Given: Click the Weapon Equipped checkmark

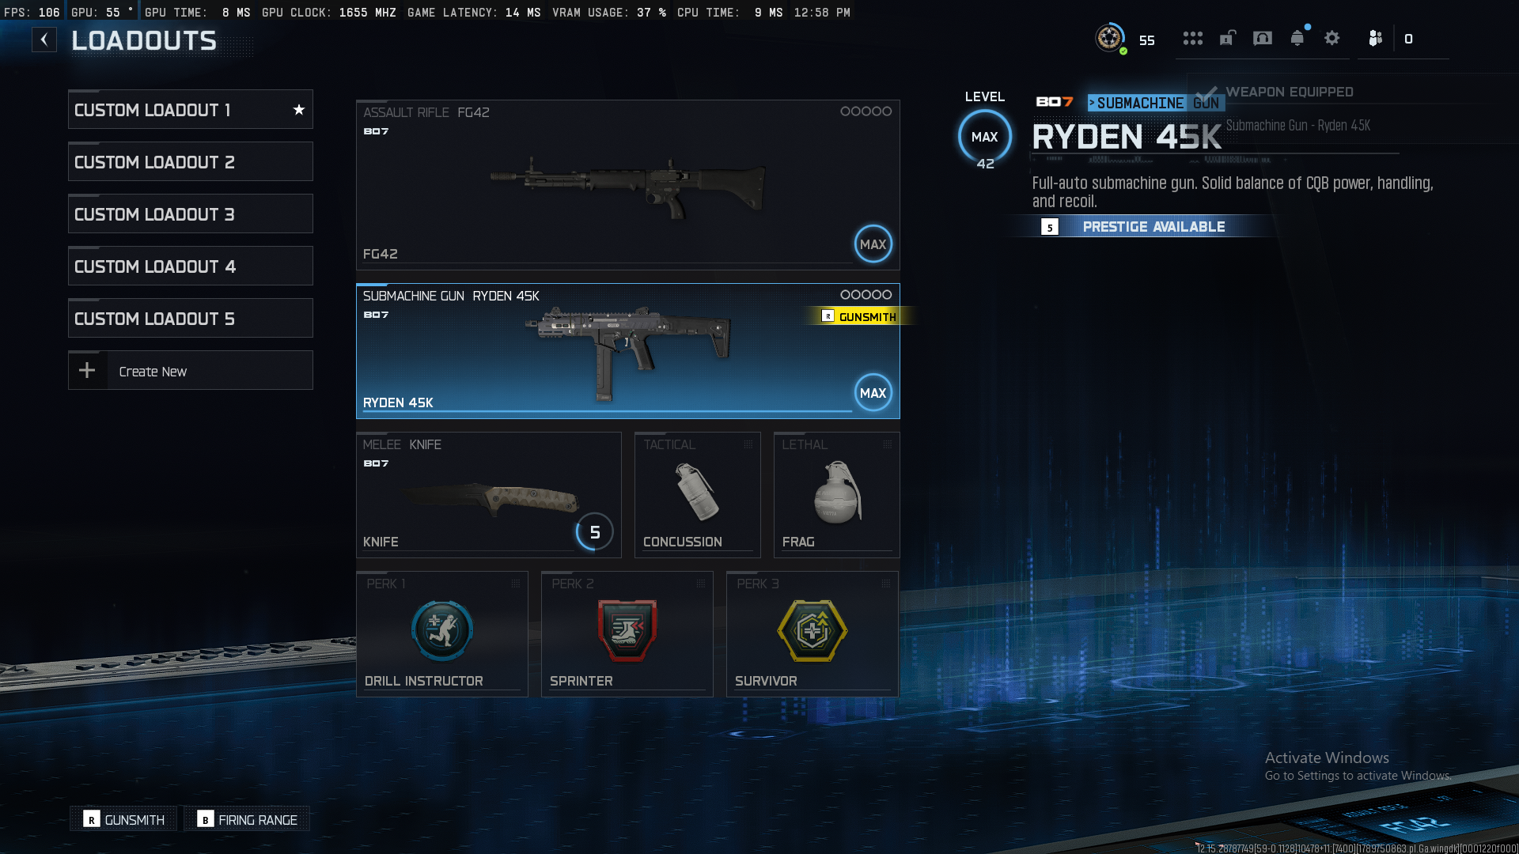Looking at the screenshot, I should click(x=1206, y=93).
